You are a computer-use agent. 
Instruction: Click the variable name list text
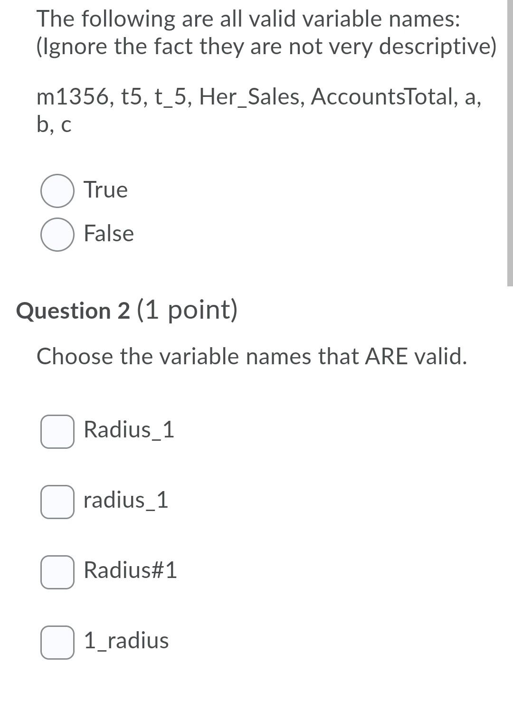pyautogui.click(x=259, y=97)
